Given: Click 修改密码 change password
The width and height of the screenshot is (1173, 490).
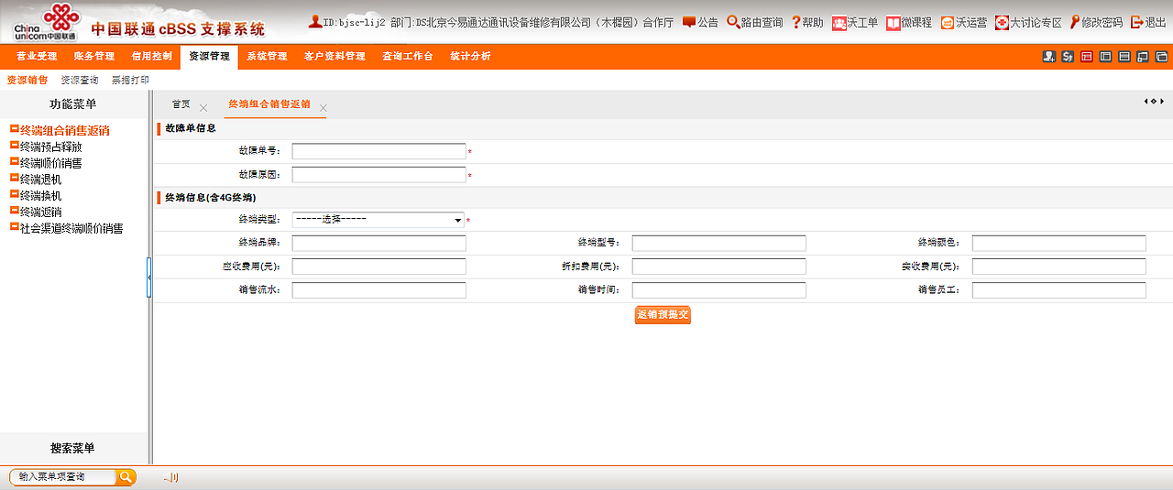Looking at the screenshot, I should click(1095, 22).
